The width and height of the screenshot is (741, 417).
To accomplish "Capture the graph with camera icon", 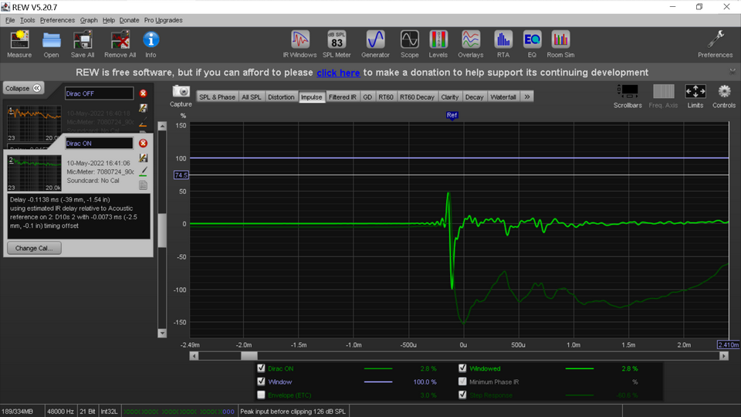I will (x=181, y=95).
